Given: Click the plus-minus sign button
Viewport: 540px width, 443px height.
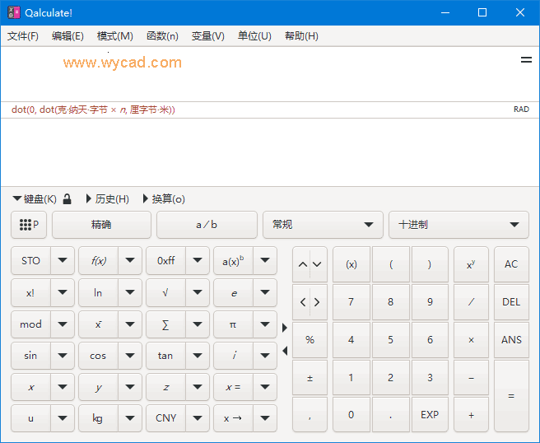Looking at the screenshot, I should [310, 378].
